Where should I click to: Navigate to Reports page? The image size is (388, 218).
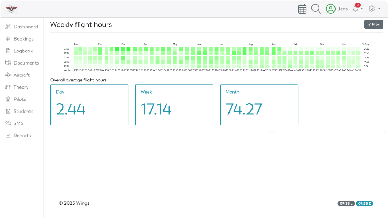click(22, 136)
